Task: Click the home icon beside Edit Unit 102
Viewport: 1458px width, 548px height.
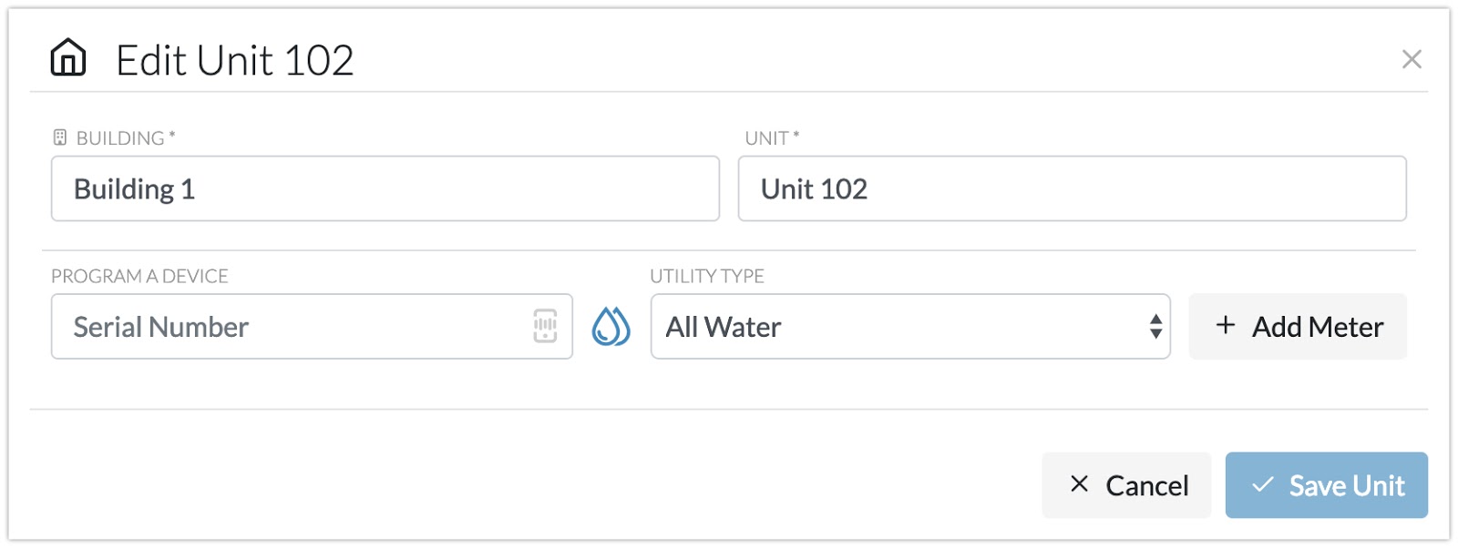Action: point(68,58)
